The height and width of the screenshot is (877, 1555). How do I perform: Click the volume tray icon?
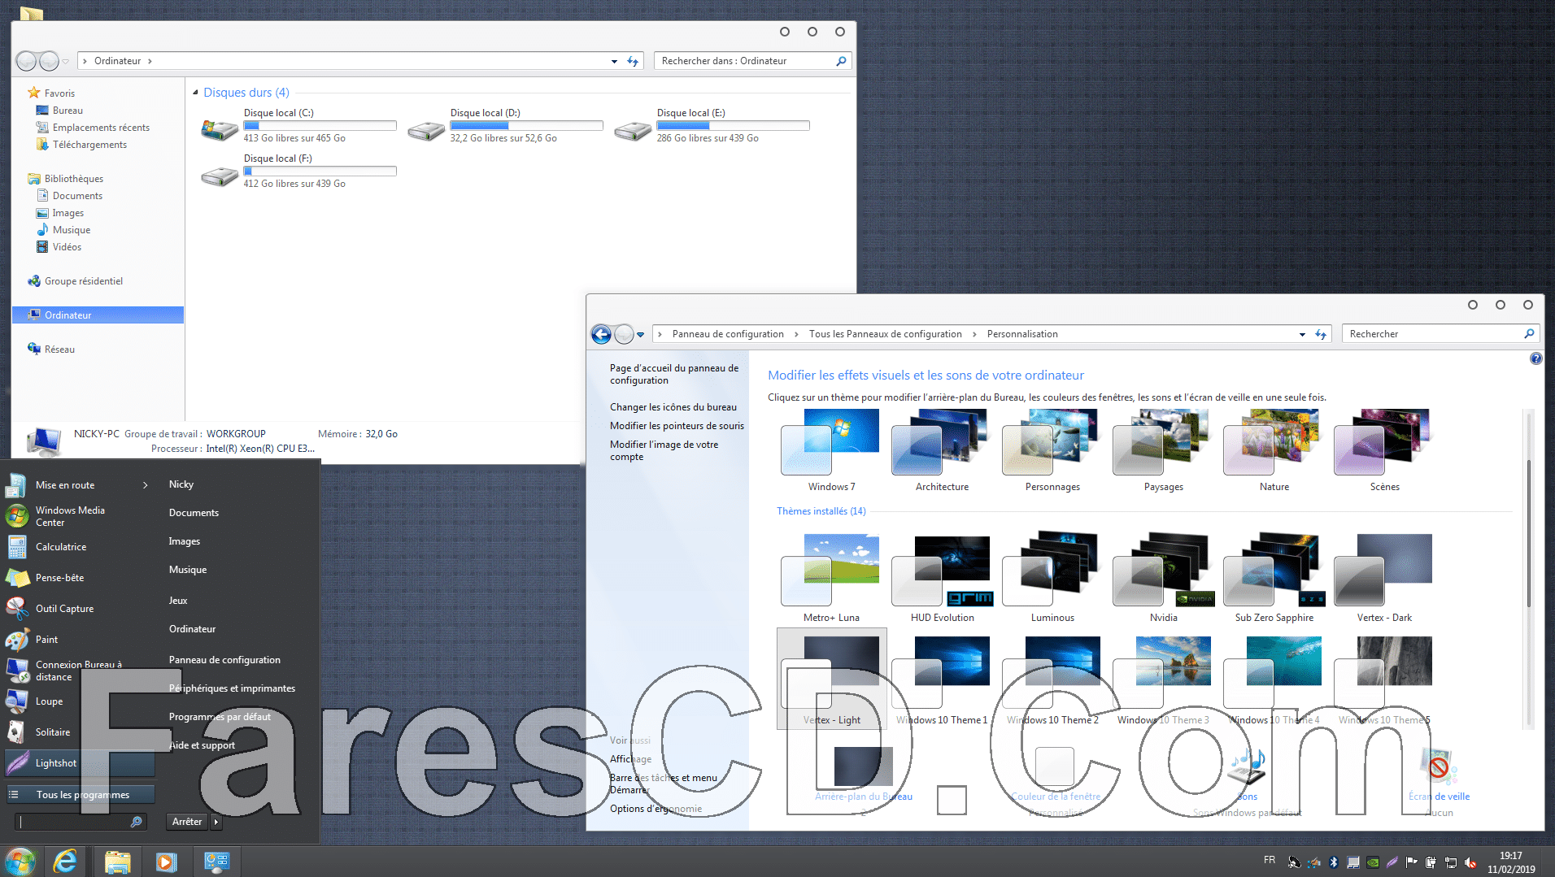click(1470, 862)
